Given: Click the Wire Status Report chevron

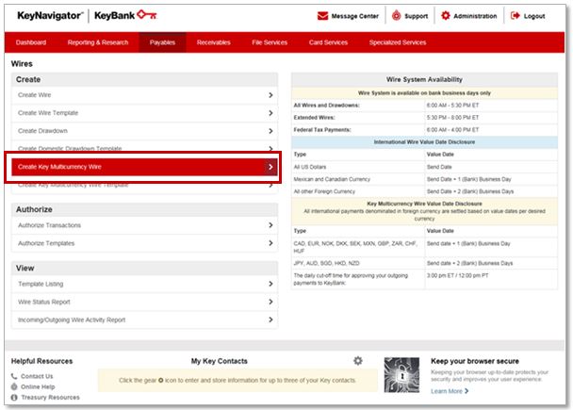Looking at the screenshot, I should 270,302.
